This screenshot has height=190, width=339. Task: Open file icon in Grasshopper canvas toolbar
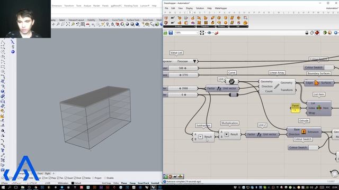(x=165, y=33)
